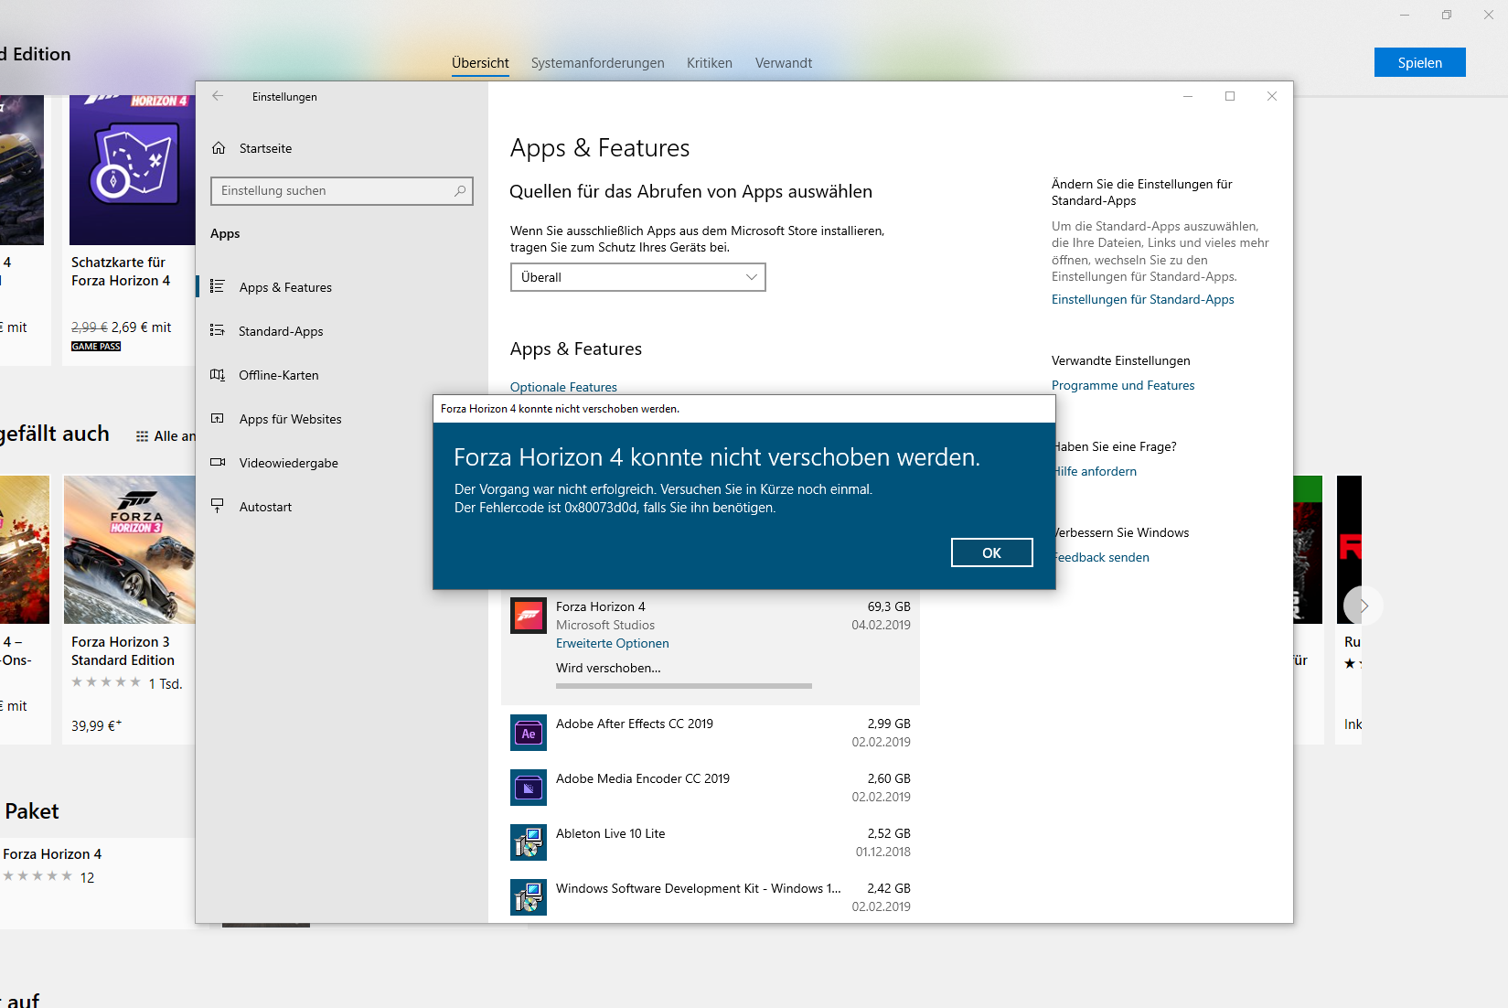Select the Offline-Karten map icon
This screenshot has width=1508, height=1008.
(218, 374)
